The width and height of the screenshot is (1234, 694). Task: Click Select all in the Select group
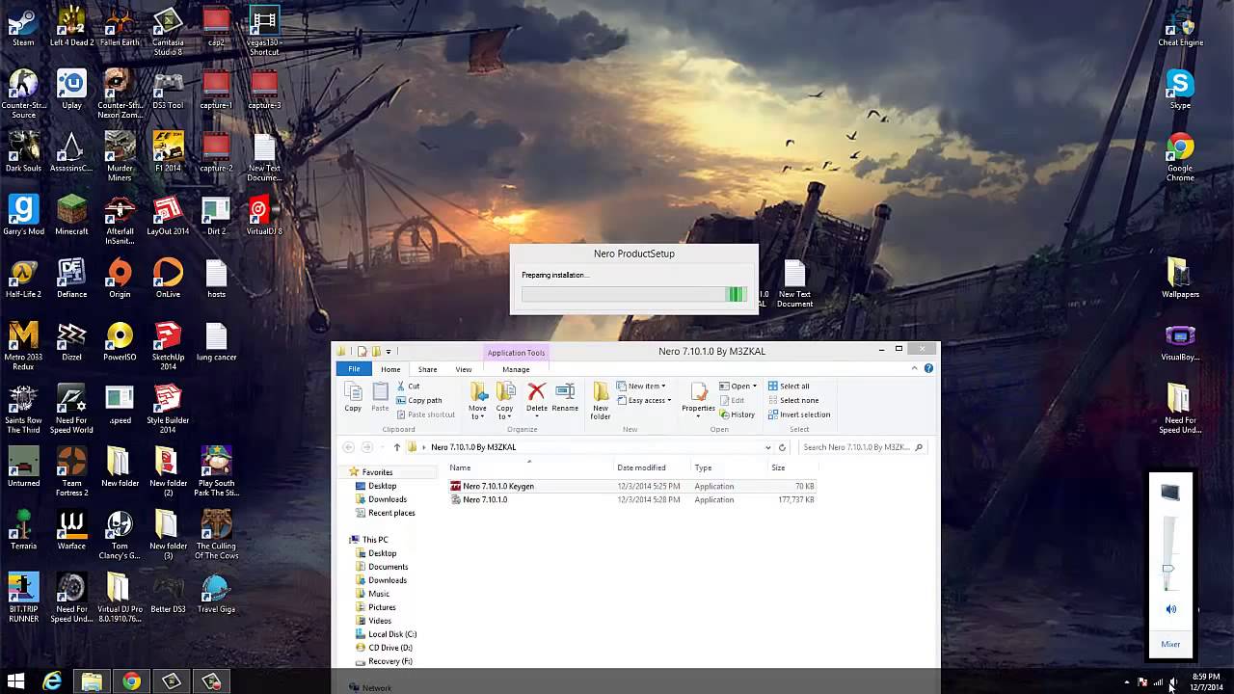click(789, 386)
